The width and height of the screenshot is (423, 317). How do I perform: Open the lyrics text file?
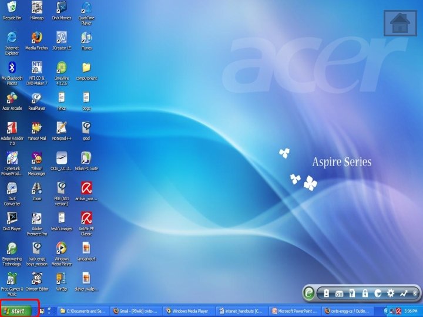62,97
